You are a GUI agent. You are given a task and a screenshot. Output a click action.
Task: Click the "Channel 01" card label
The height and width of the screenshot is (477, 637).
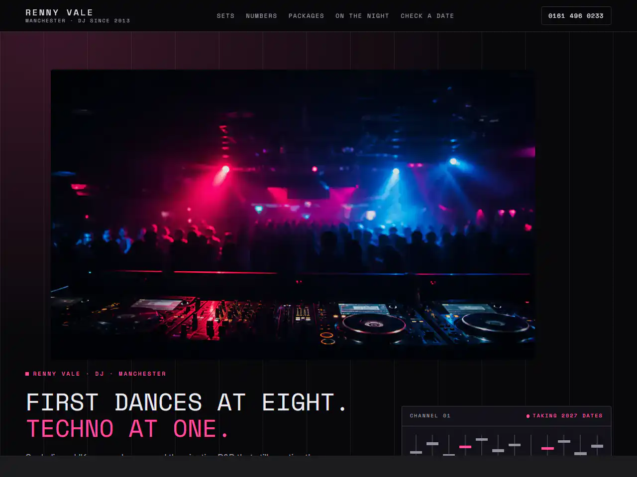pos(430,416)
